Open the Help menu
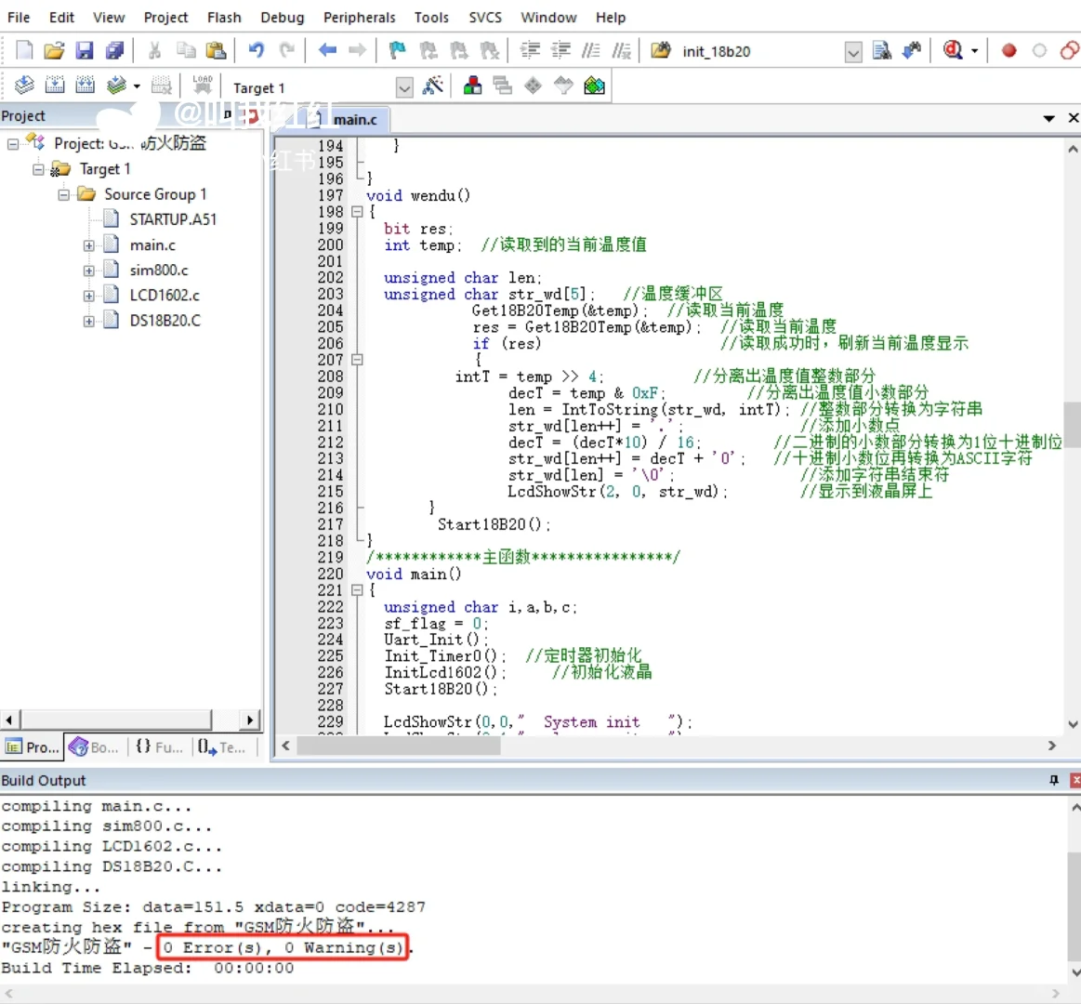1081x1004 pixels. pyautogui.click(x=610, y=18)
